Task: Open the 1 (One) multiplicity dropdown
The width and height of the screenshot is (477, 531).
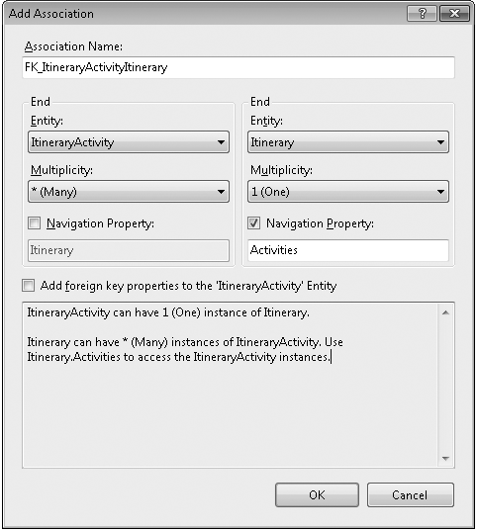Action: pyautogui.click(x=348, y=192)
